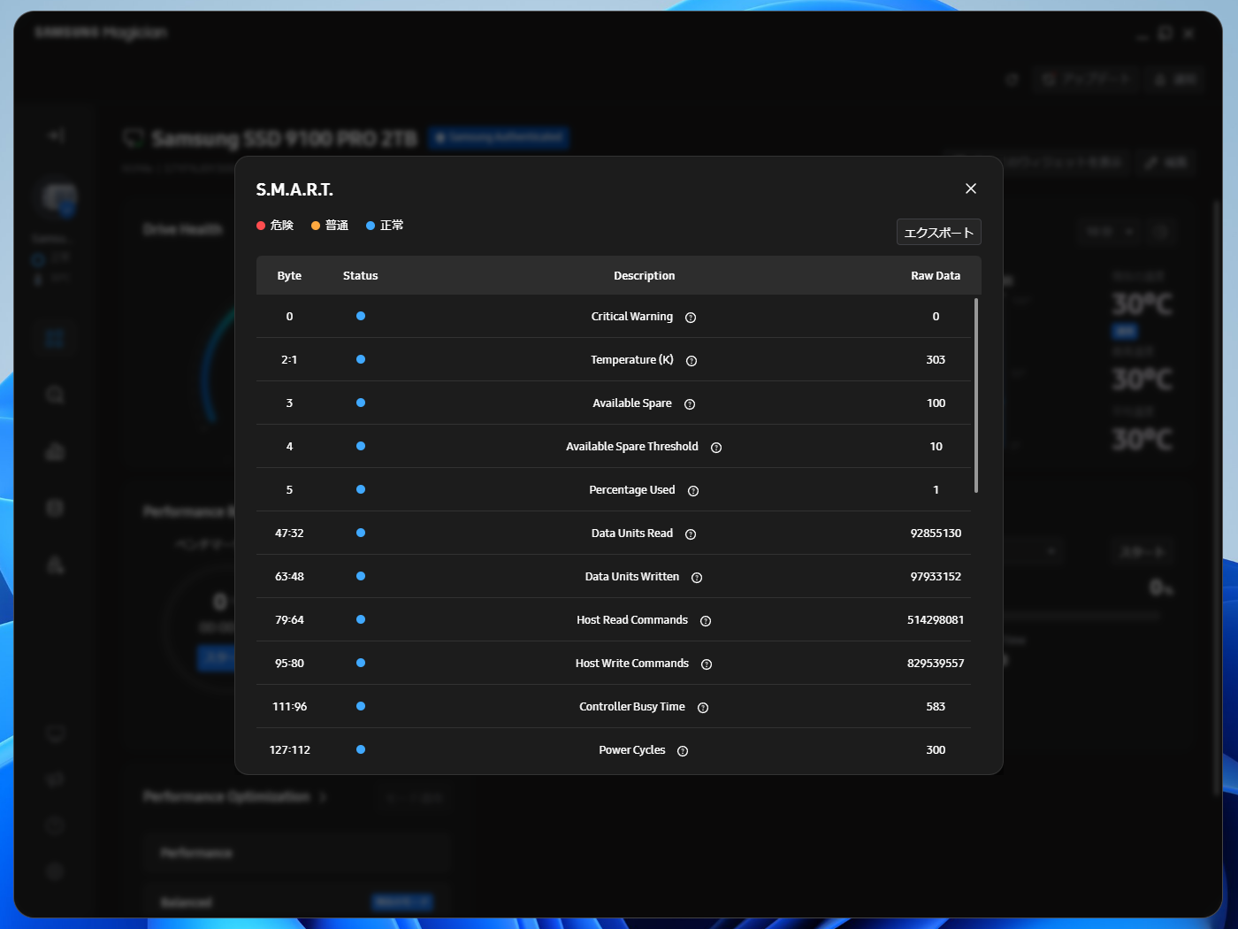
Task: Click byte cell 2:1
Action: point(289,360)
